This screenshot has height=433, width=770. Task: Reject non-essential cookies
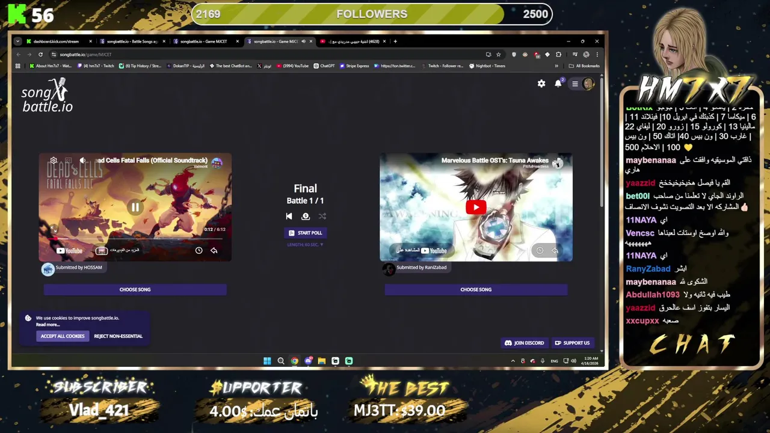tap(118, 336)
